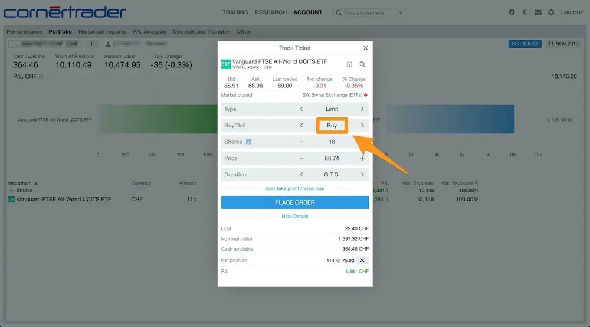
Task: Open the Historical reports tab
Action: point(102,32)
